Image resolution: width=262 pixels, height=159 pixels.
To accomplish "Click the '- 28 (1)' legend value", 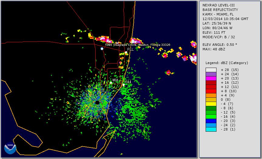I will point(228,129).
